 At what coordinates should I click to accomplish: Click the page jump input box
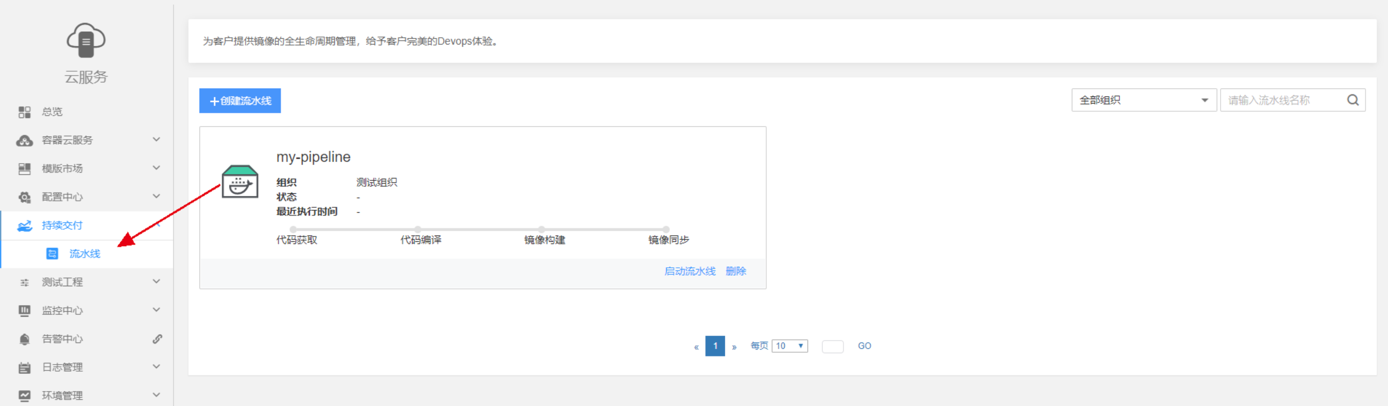click(x=832, y=347)
